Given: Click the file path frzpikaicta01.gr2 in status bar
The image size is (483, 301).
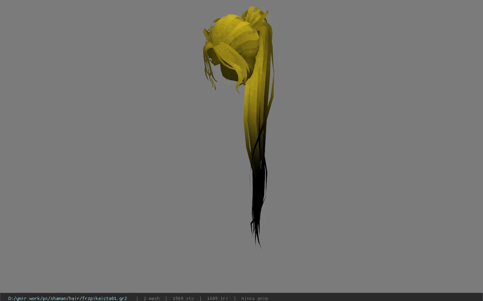Looking at the screenshot, I should click(x=68, y=298).
